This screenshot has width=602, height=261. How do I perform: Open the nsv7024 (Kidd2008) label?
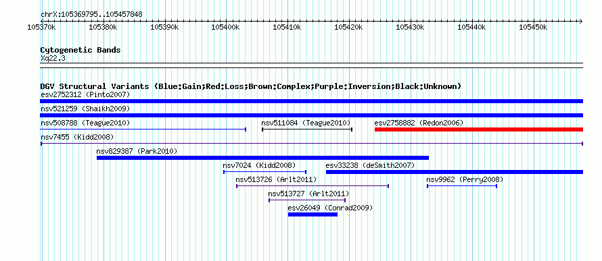[259, 165]
